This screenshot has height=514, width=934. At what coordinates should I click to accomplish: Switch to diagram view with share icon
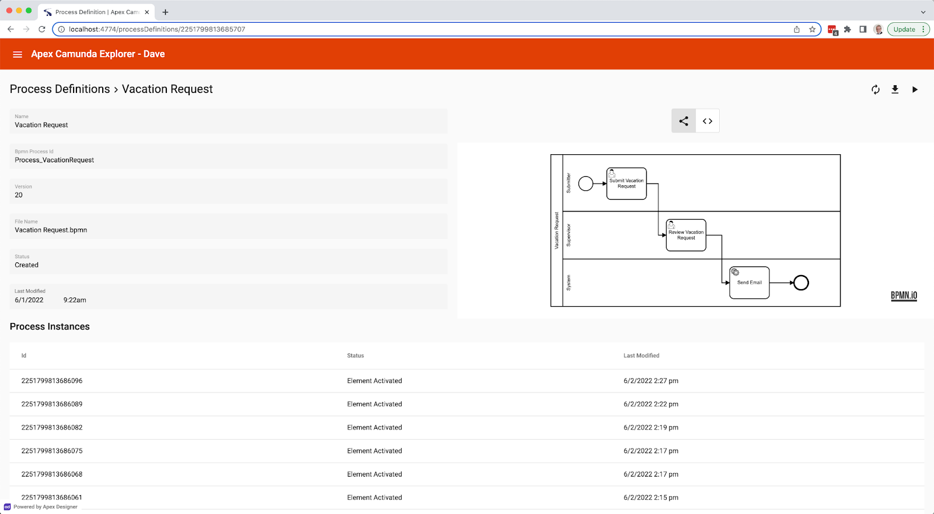[684, 121]
